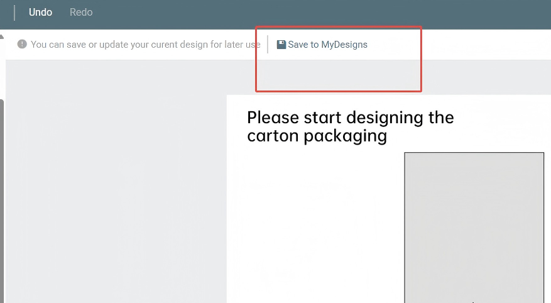Click the Redo button
Screen dimensions: 551x303
tap(81, 13)
